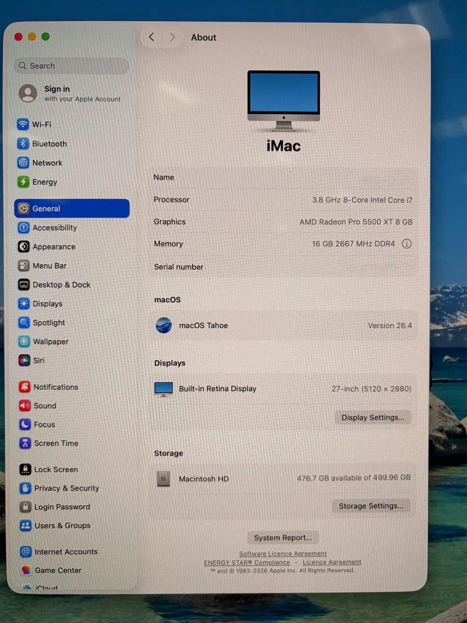
Task: Click the Macintosh HD drive icon
Action: pos(163,479)
